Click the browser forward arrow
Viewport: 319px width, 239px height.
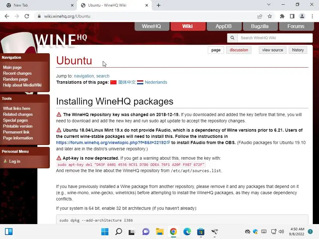pos(17,16)
